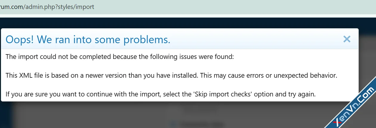Viewport: 376px width, 128px height.
Task: Close the 'Oops!' error dialog
Action: point(346,39)
